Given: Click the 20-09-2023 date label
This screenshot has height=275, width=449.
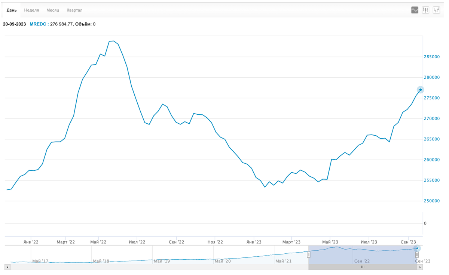Looking at the screenshot, I should pyautogui.click(x=14, y=24).
